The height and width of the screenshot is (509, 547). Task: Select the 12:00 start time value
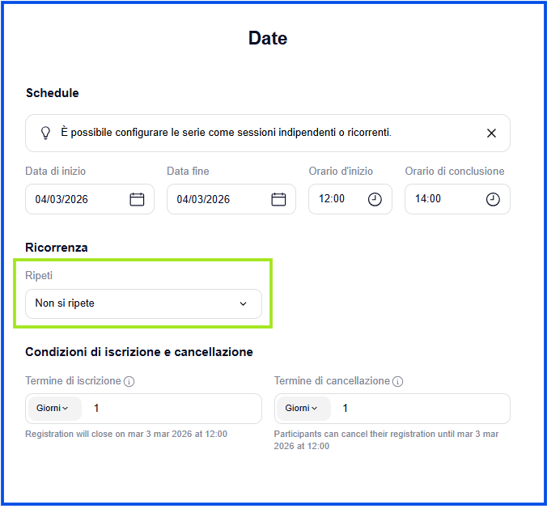[x=332, y=199]
